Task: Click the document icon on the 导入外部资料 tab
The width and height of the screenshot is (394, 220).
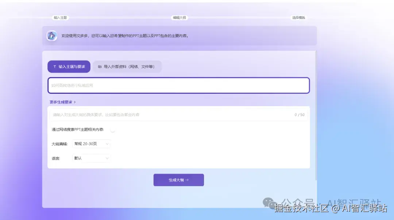Action: (100, 66)
